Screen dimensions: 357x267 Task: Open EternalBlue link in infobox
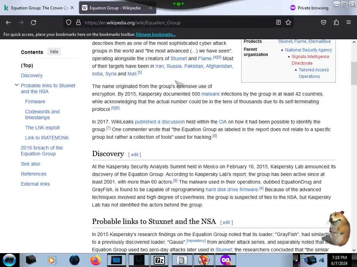319,41
